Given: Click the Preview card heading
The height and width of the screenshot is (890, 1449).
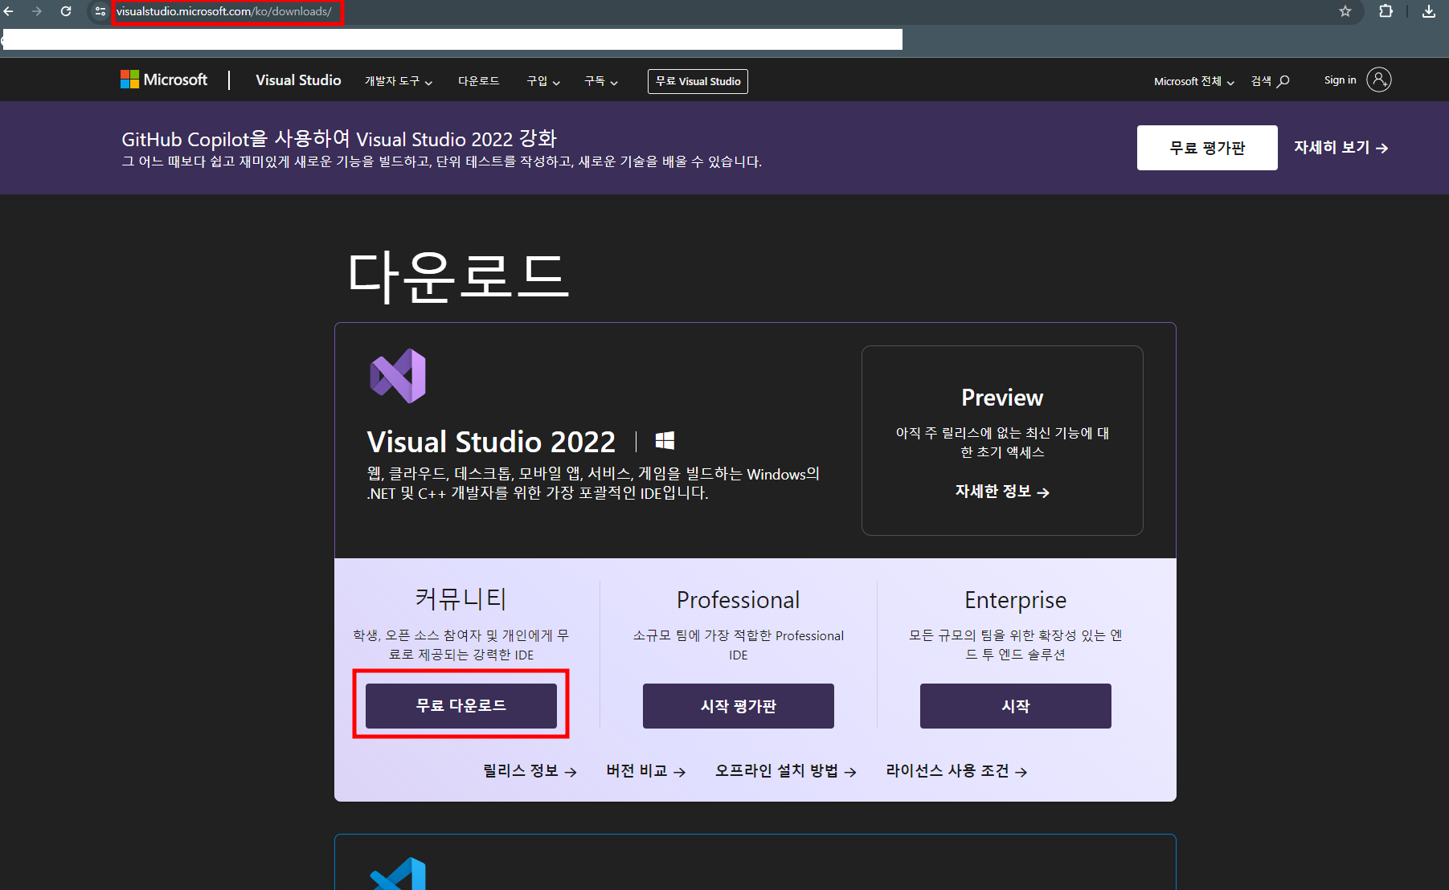Looking at the screenshot, I should tap(1002, 398).
